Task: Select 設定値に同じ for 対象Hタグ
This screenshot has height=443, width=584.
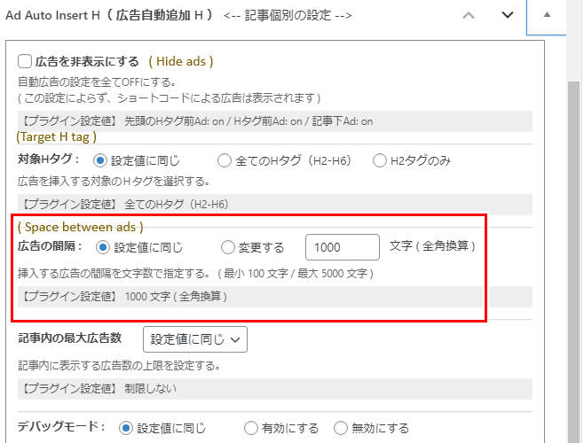Action: point(99,160)
